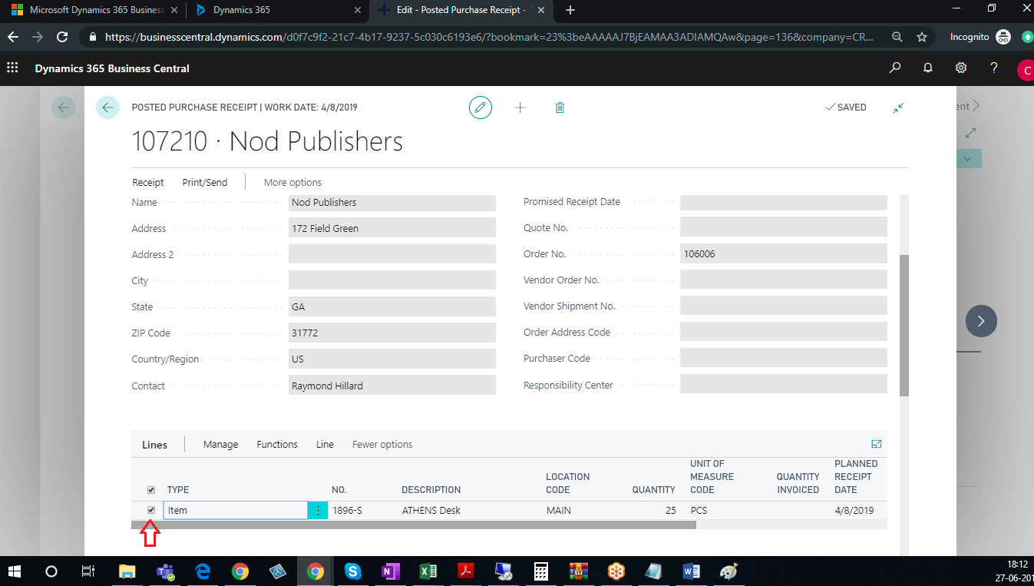Click the plus icon to create new
Image resolution: width=1034 pixels, height=586 pixels.
tap(520, 108)
